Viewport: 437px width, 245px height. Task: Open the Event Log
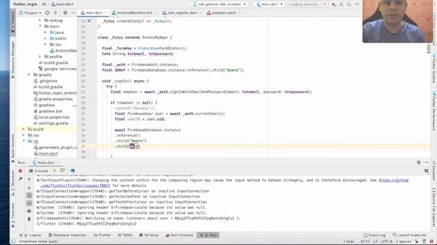[x=375, y=235]
